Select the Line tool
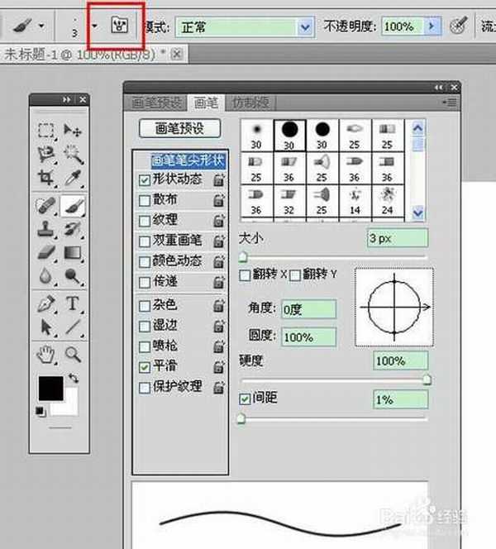The image size is (496, 549). pos(73,327)
